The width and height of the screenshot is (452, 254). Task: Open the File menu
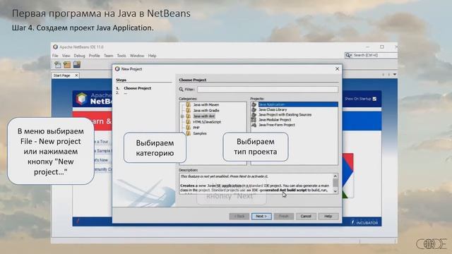tap(55, 56)
